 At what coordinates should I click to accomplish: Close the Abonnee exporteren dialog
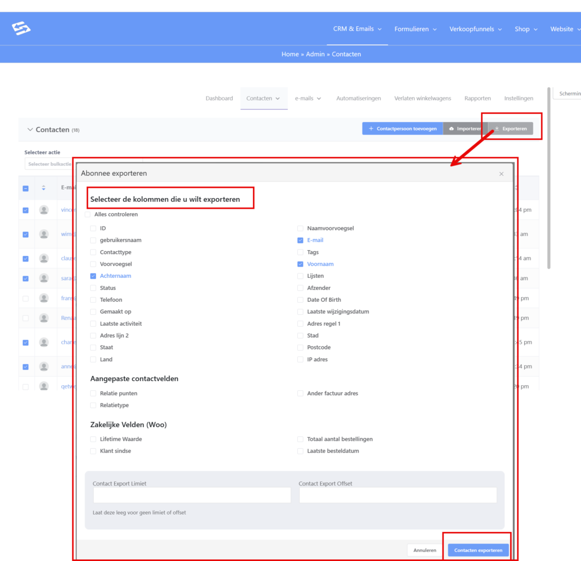(x=501, y=174)
